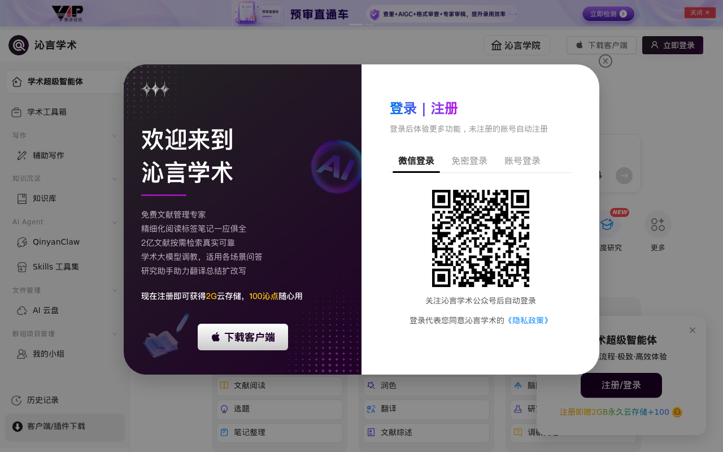
Task: Click the 沁言学术 logo icon
Action: pyautogui.click(x=19, y=45)
